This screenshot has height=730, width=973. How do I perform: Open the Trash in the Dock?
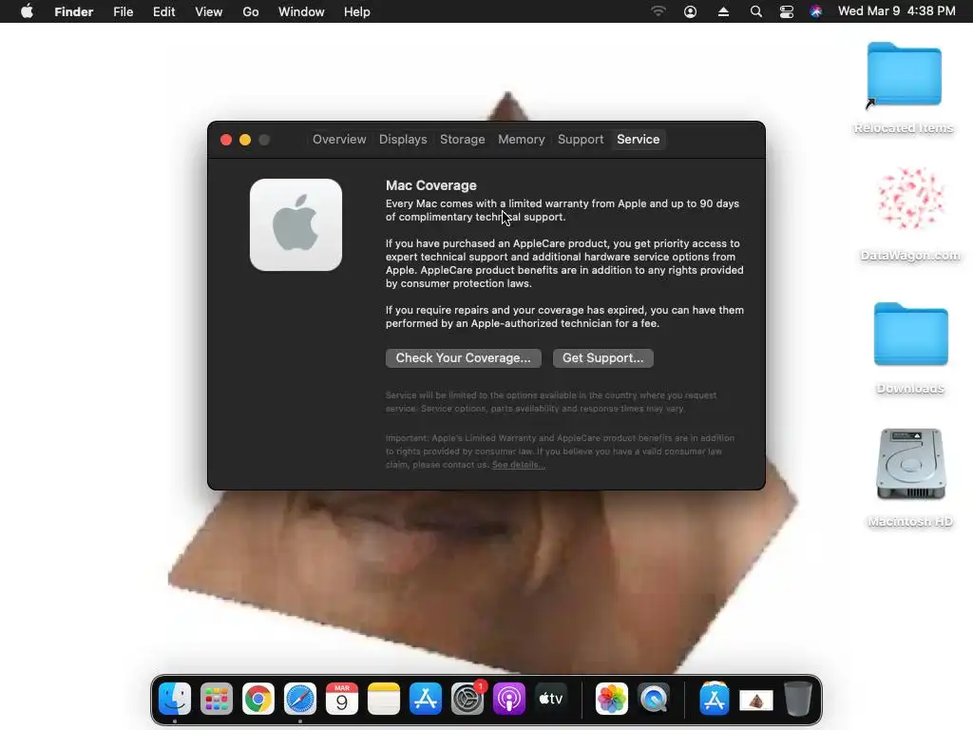pos(798,699)
